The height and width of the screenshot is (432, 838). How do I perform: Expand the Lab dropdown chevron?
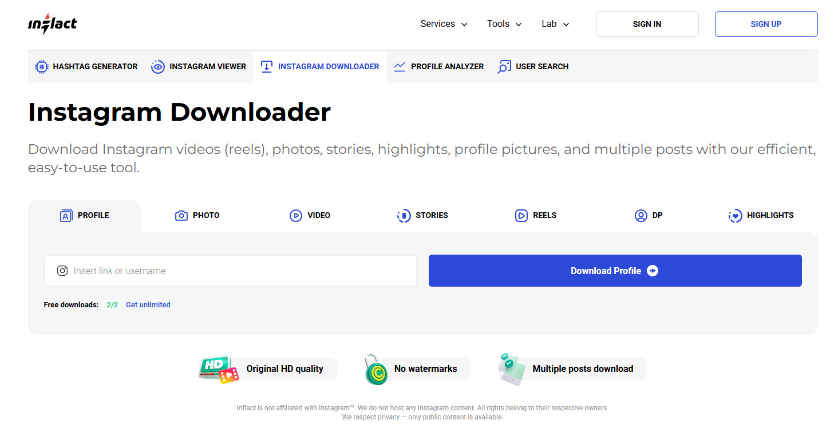(566, 25)
